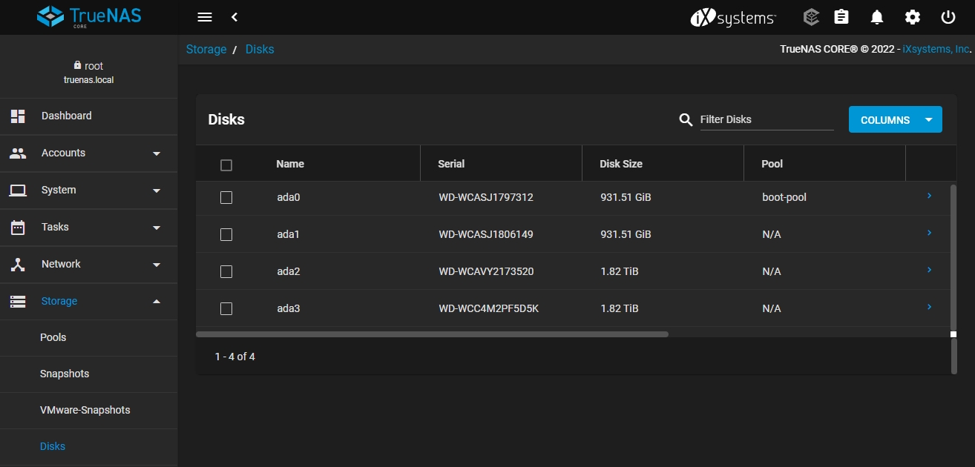
Task: Click the Storage breadcrumb link
Action: pos(206,50)
